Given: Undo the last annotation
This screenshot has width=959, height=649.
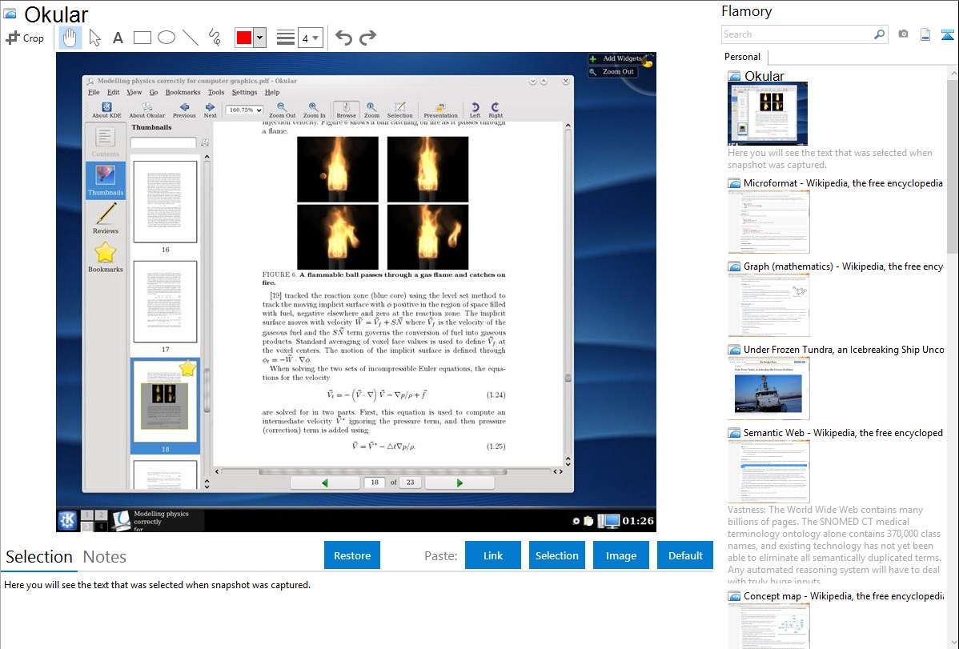Looking at the screenshot, I should [343, 38].
